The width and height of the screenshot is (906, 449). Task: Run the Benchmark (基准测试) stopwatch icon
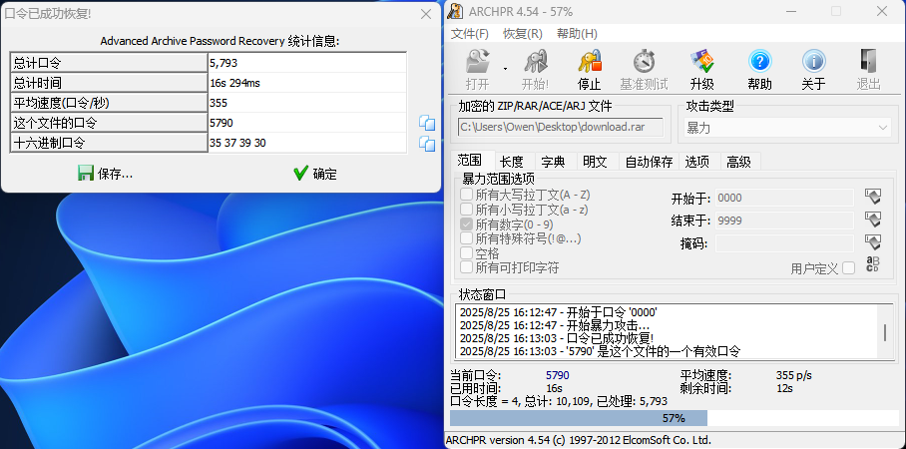[x=644, y=62]
